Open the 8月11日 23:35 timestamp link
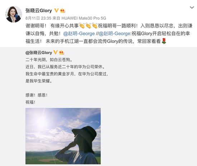The width and height of the screenshot is (197, 166). coord(38,18)
